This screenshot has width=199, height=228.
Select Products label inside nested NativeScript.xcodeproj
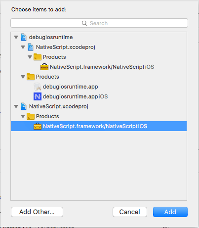54,57
